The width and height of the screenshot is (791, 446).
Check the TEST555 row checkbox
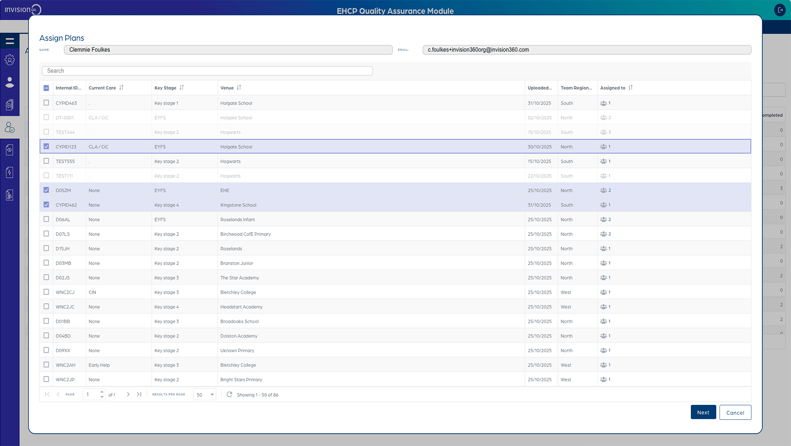(46, 161)
